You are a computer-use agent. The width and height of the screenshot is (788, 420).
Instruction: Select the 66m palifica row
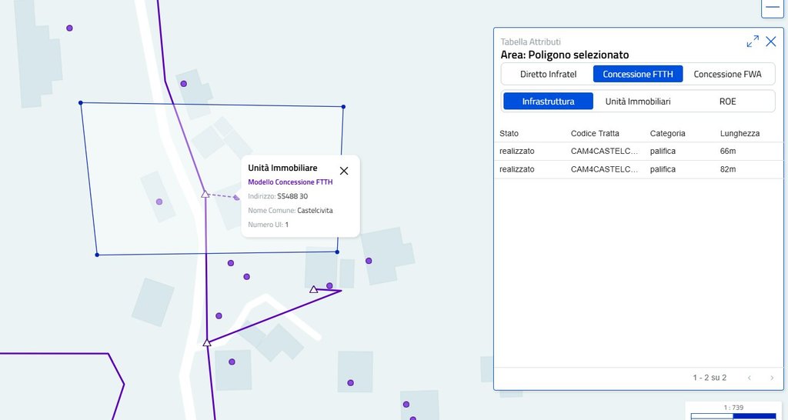tap(629, 151)
